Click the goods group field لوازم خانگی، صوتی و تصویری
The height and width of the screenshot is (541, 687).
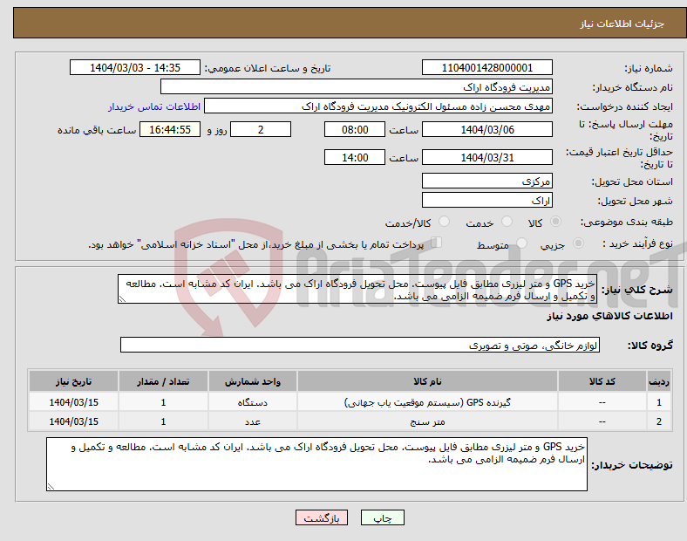point(360,345)
